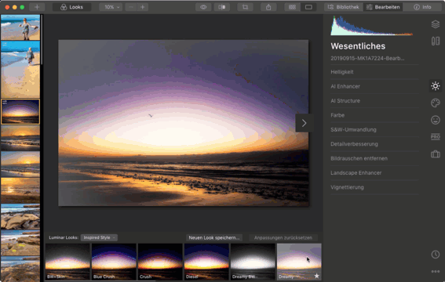Click Anpassungen zurücksetzen button

(x=283, y=237)
